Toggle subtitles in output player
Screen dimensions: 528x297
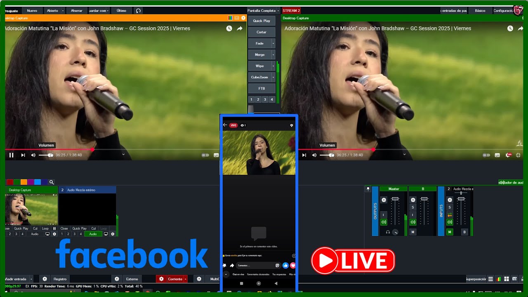click(x=497, y=155)
